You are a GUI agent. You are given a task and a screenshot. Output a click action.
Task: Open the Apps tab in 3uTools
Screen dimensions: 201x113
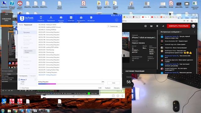point(51,19)
